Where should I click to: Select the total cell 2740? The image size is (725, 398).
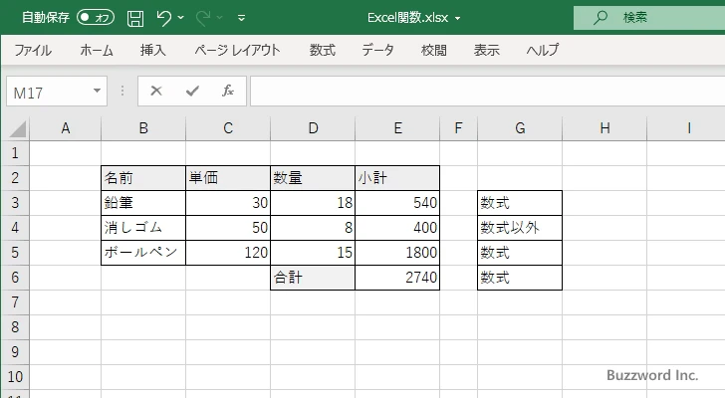tap(397, 278)
